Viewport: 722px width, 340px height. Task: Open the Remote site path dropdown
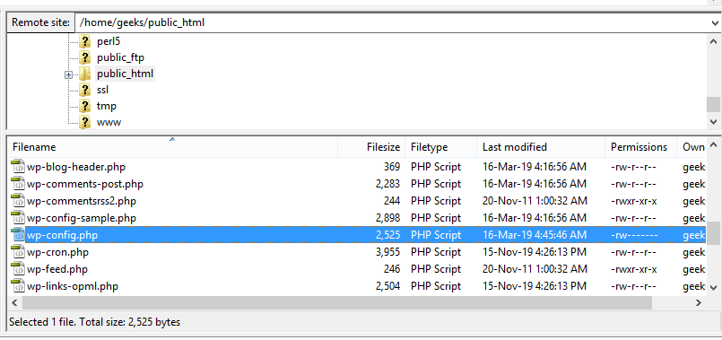(715, 22)
